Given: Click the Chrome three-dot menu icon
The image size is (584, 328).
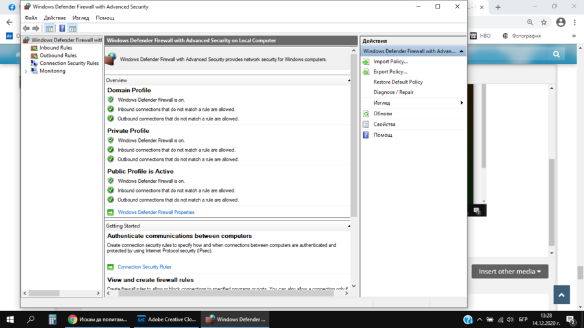Looking at the screenshot, I should pyautogui.click(x=575, y=22).
